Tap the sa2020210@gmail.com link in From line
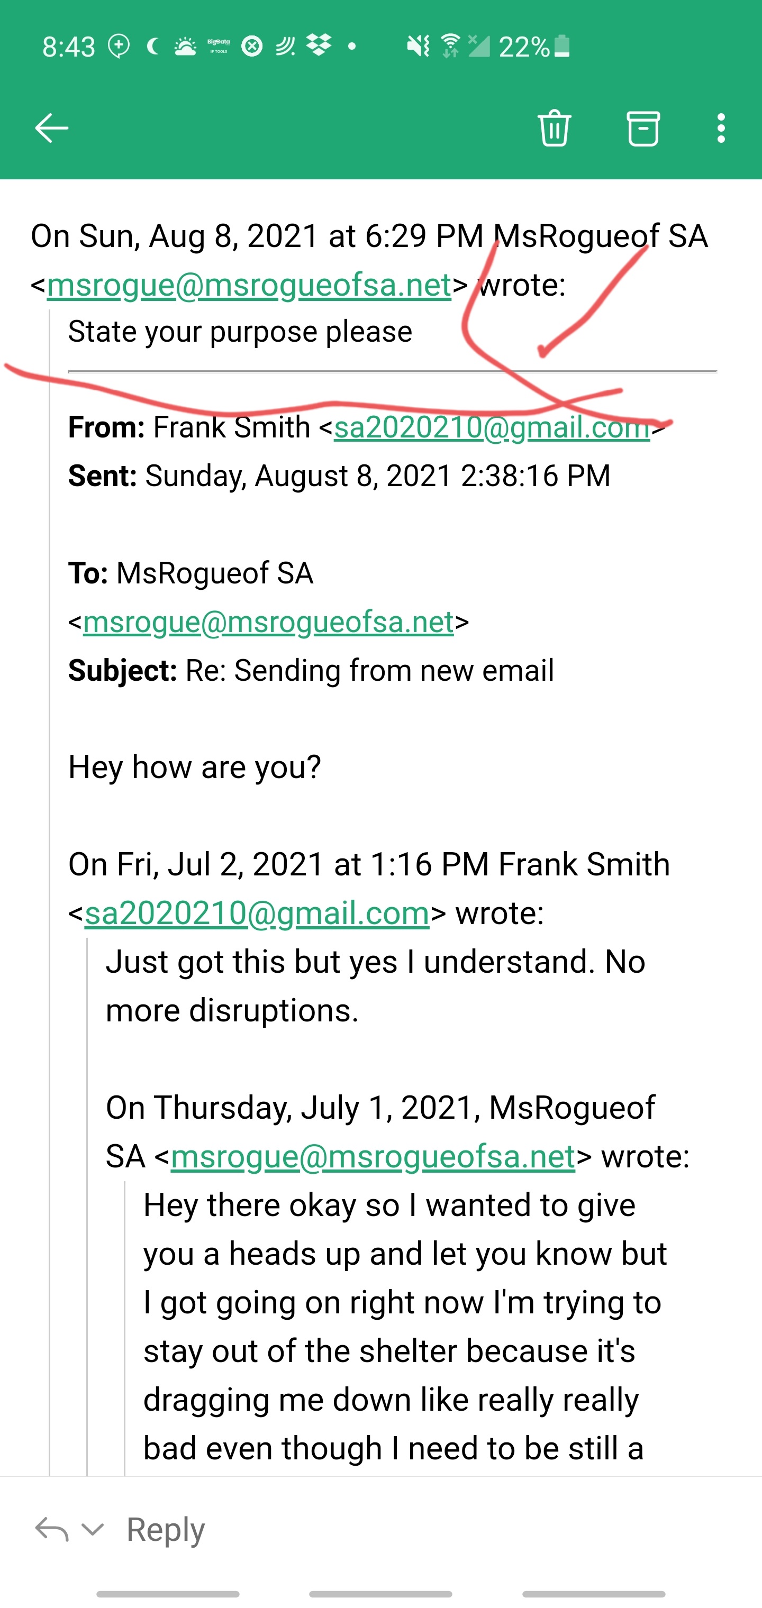 point(492,427)
